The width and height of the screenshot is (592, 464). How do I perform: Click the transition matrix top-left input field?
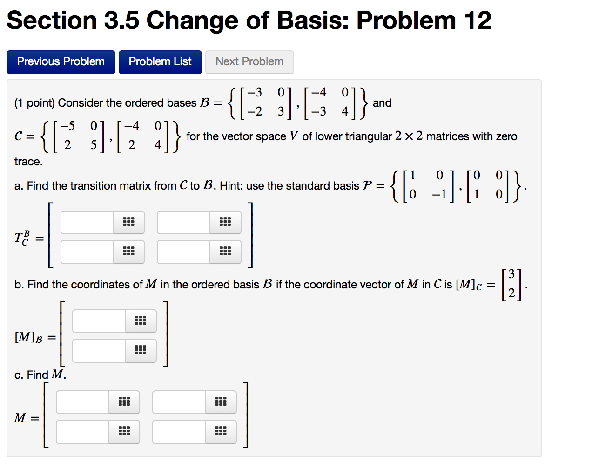[x=87, y=222]
